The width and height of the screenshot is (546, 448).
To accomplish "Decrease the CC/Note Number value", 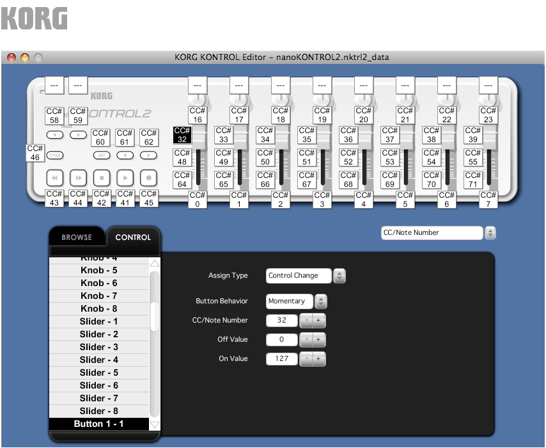I will tap(306, 321).
